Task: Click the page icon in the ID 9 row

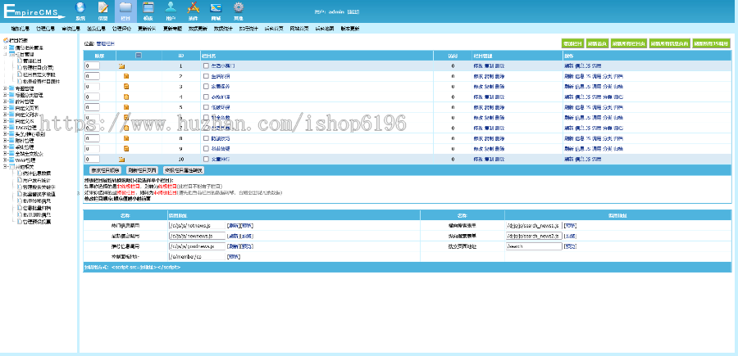Action: coord(126,148)
